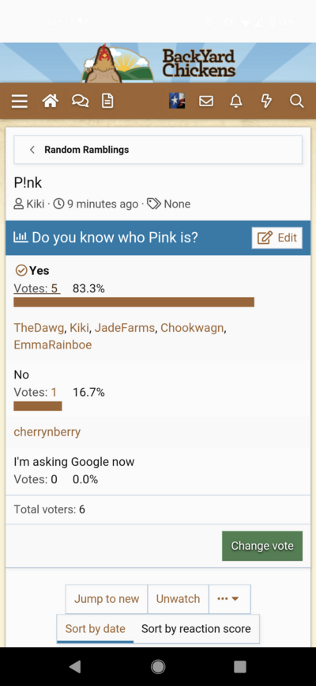This screenshot has height=686, width=316.
Task: Open the articles document icon
Action: tap(107, 101)
